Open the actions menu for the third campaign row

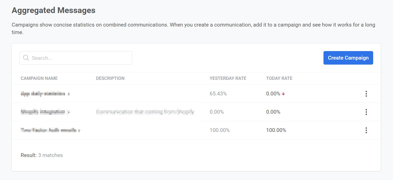pos(366,130)
